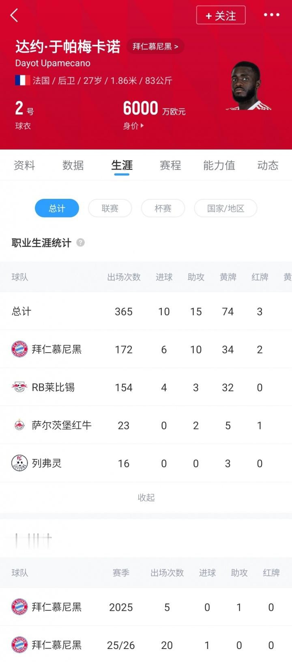Open the three-dot more options menu
This screenshot has width=292, height=662.
pyautogui.click(x=271, y=15)
